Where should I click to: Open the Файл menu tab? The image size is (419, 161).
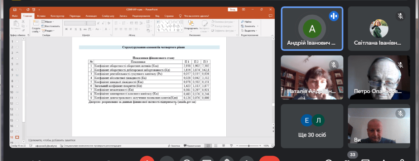(15, 16)
